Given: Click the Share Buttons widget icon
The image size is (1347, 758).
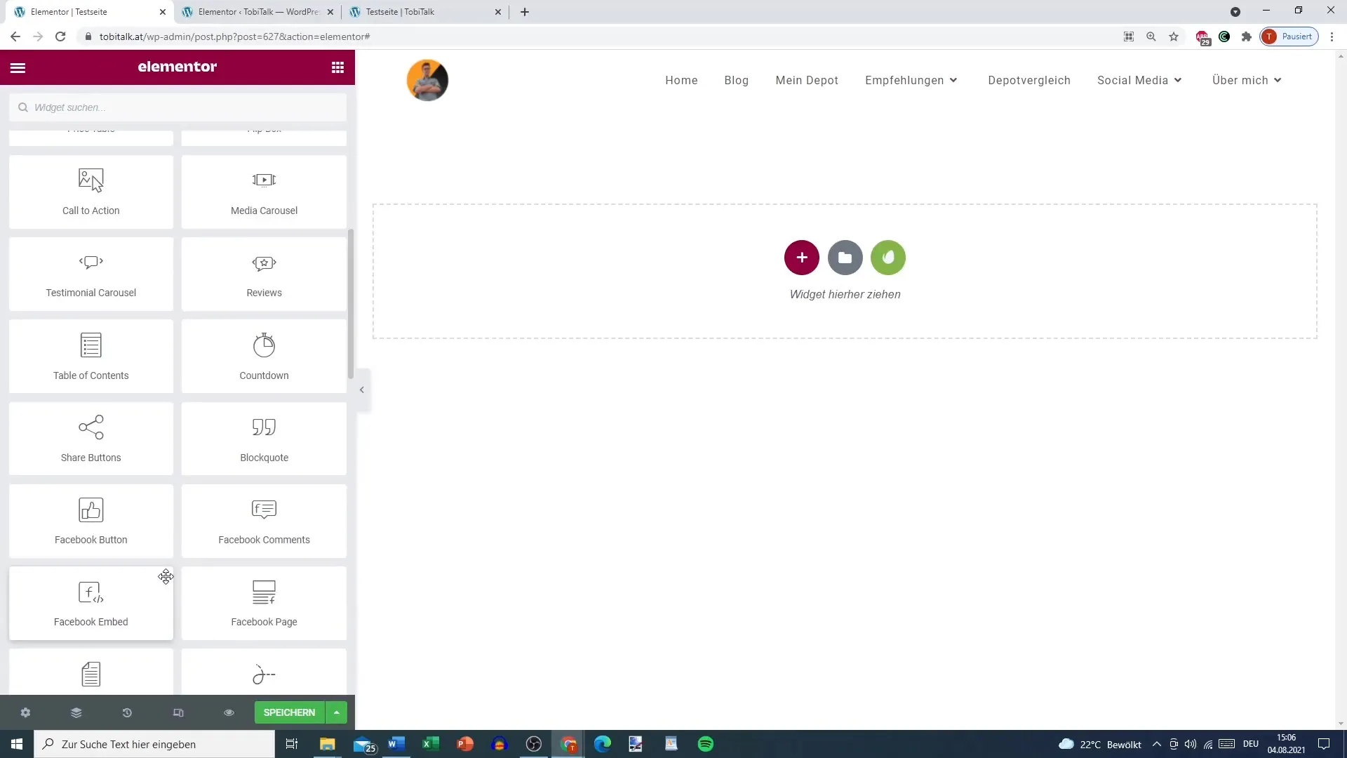Looking at the screenshot, I should click(91, 427).
